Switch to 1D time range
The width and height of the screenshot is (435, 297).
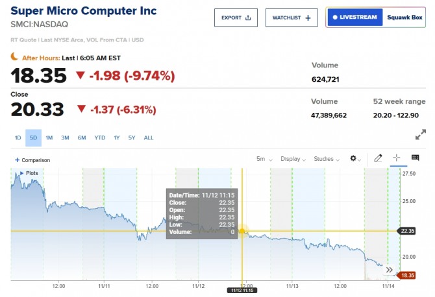click(18, 137)
